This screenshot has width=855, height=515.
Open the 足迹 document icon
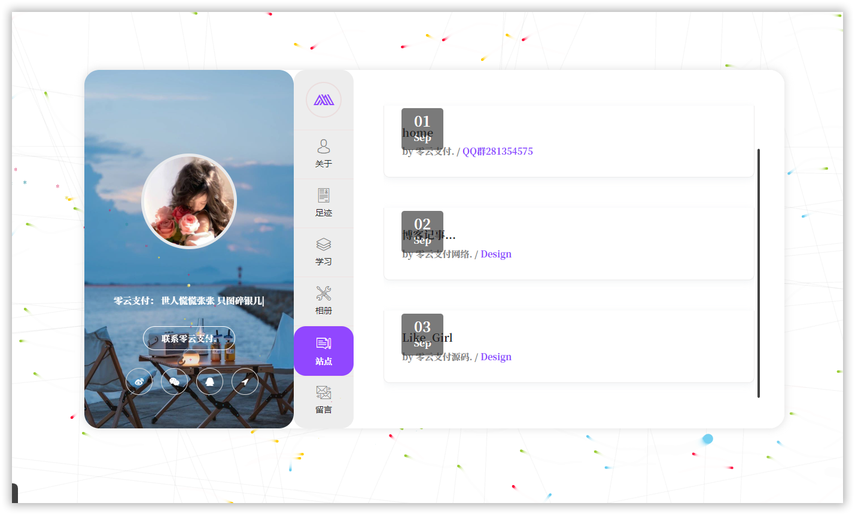pos(324,195)
